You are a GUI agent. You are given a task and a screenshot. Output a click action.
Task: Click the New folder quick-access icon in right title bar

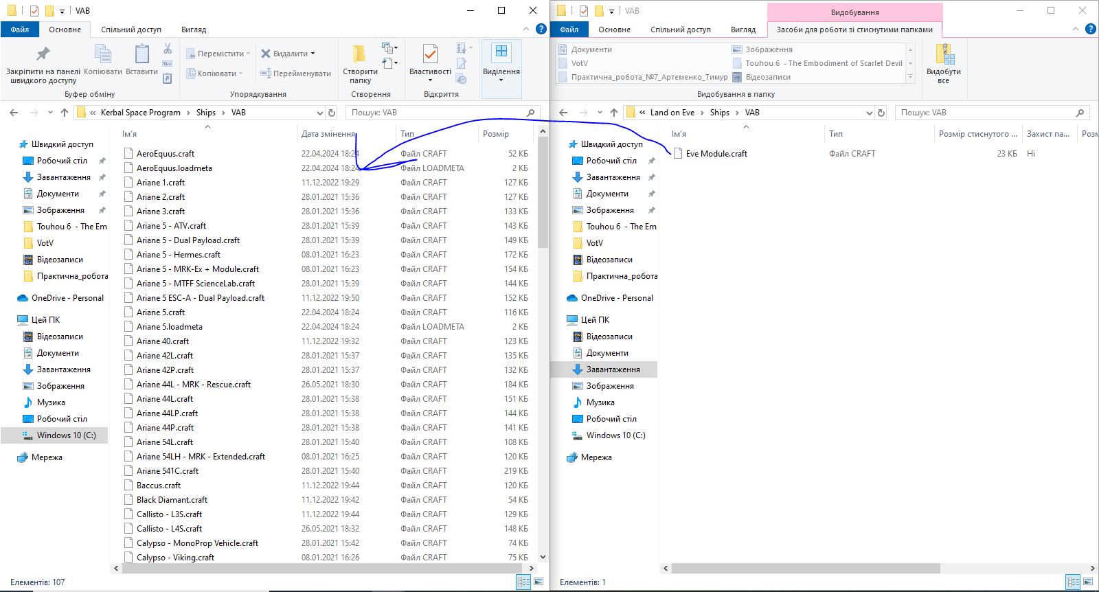click(x=599, y=10)
